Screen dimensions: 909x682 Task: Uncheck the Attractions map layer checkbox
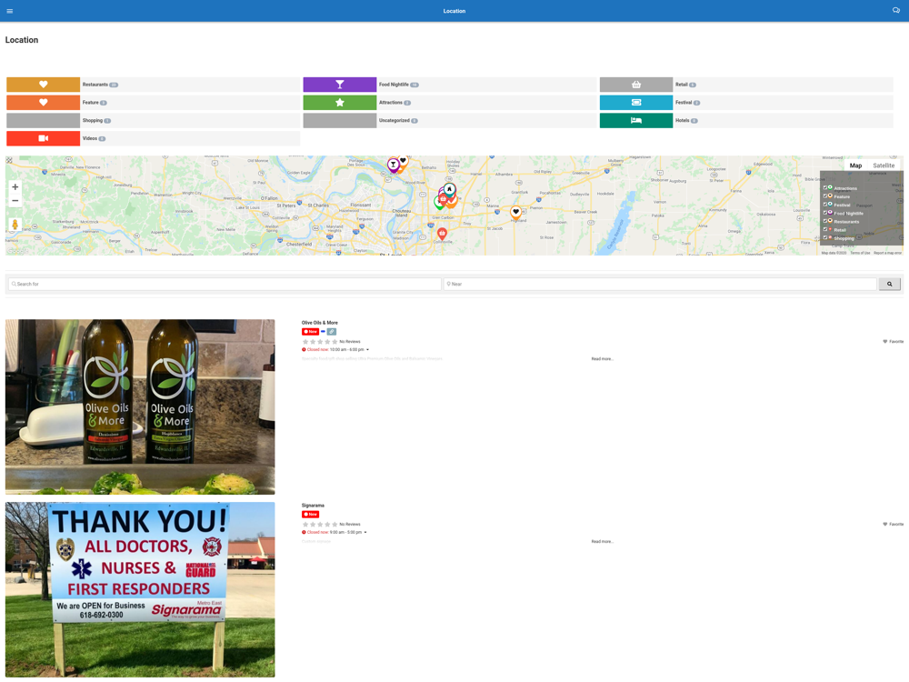click(825, 188)
